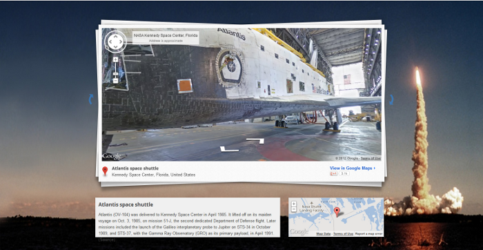Open Map Data link on mini map
This screenshot has height=250, width=483.
tap(324, 234)
